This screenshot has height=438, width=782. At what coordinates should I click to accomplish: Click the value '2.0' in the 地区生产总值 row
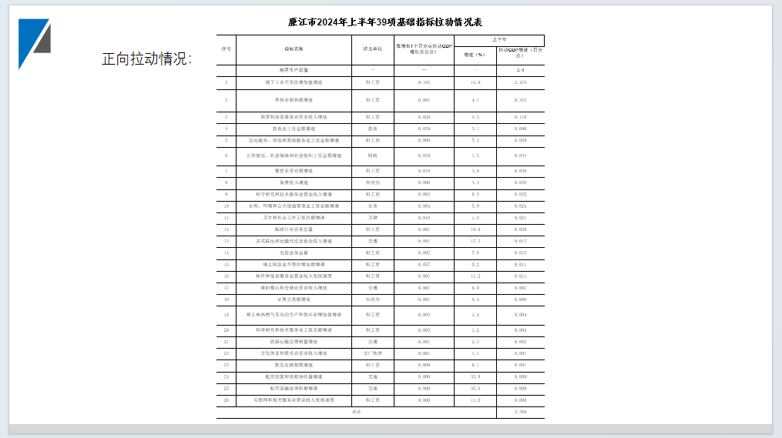tap(520, 70)
